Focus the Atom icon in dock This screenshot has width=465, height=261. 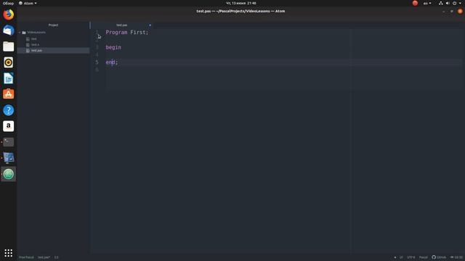tap(8, 174)
